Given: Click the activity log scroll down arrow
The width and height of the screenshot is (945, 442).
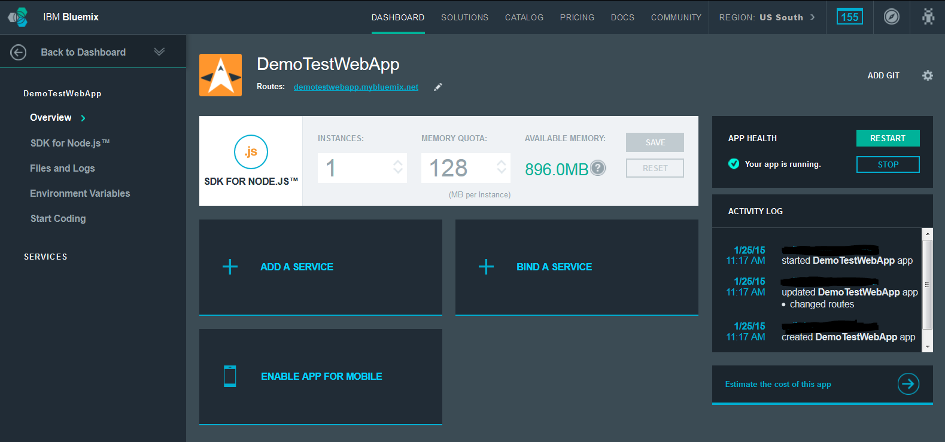Looking at the screenshot, I should click(928, 347).
